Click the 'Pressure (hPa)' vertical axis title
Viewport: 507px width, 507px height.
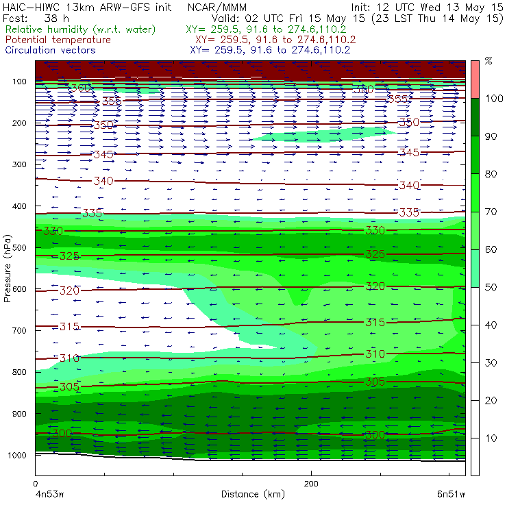(x=7, y=269)
